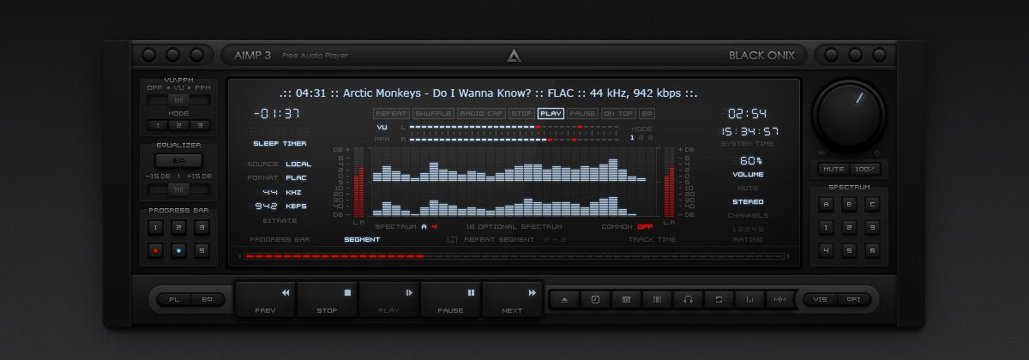The width and height of the screenshot is (1029, 360).
Task: Click the equalizer -15/+15 dB slider
Action: pos(178,189)
